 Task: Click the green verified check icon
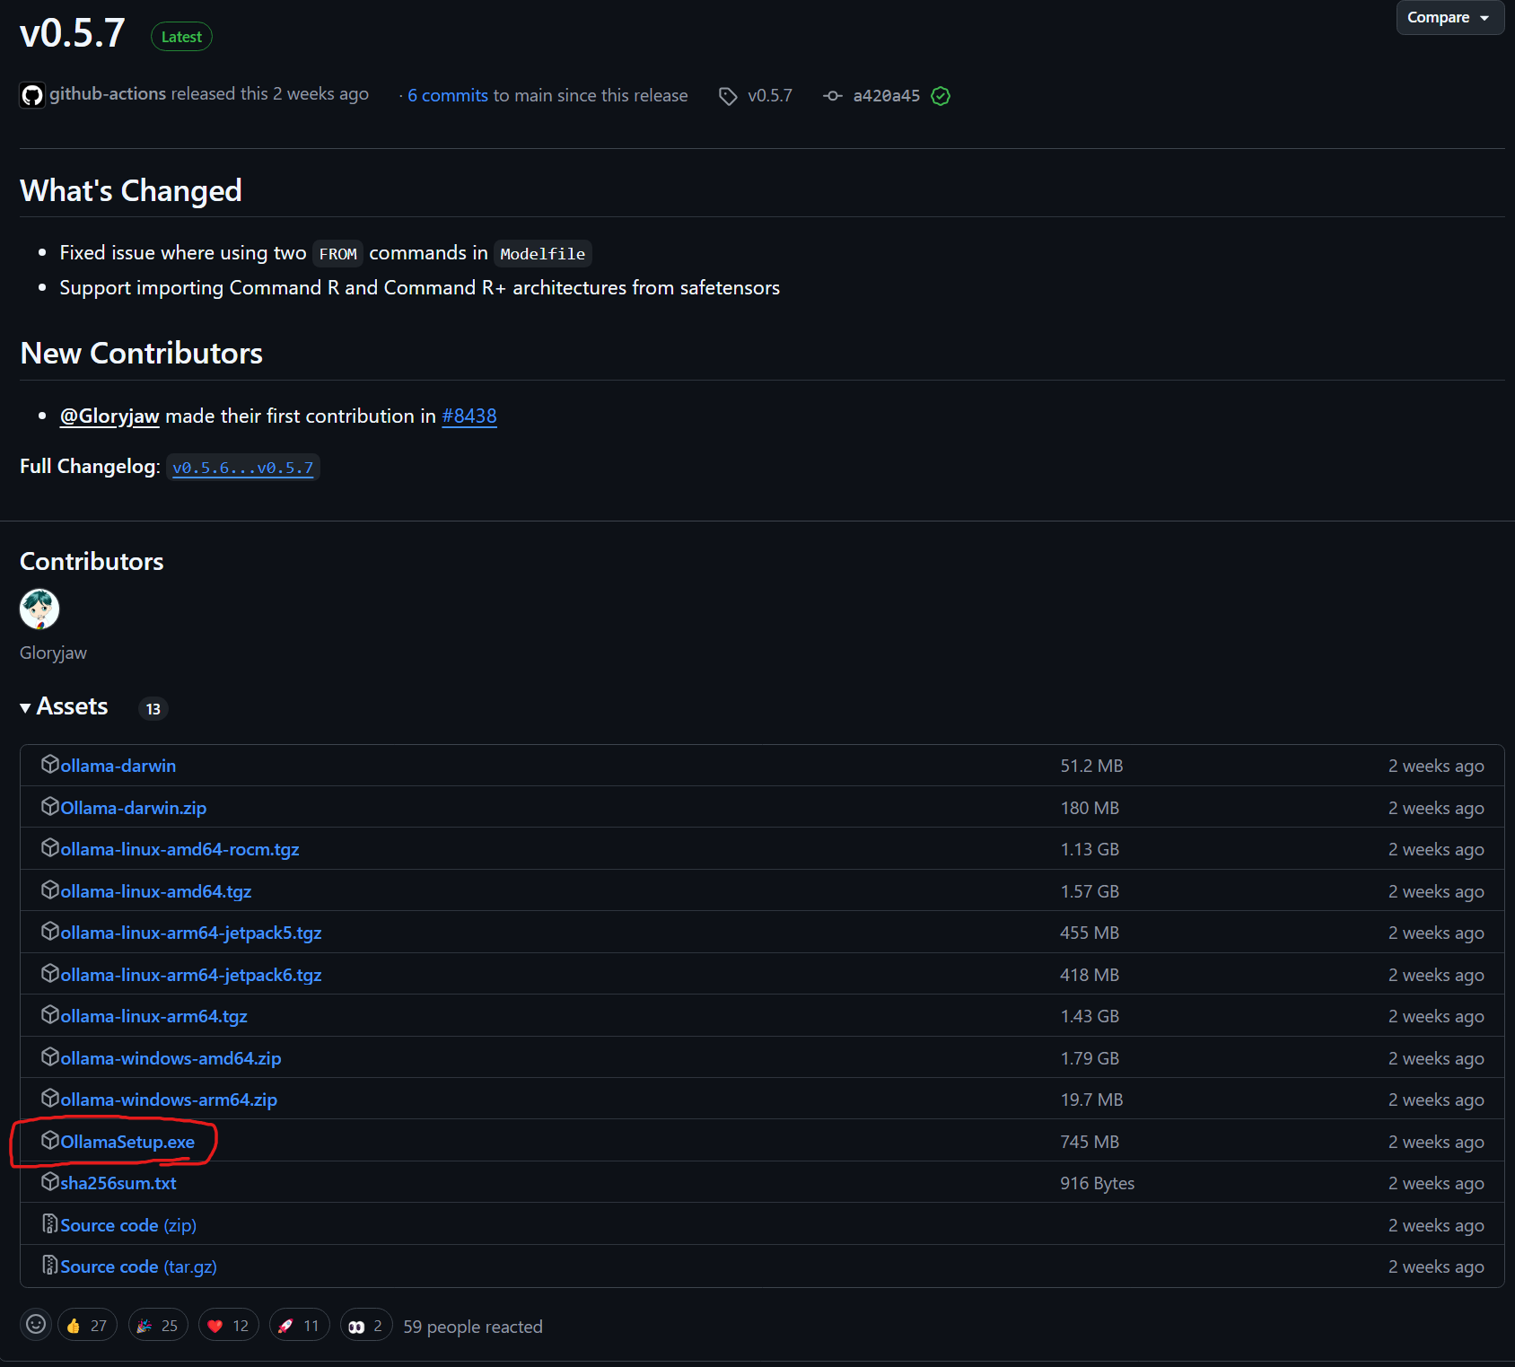coord(941,96)
